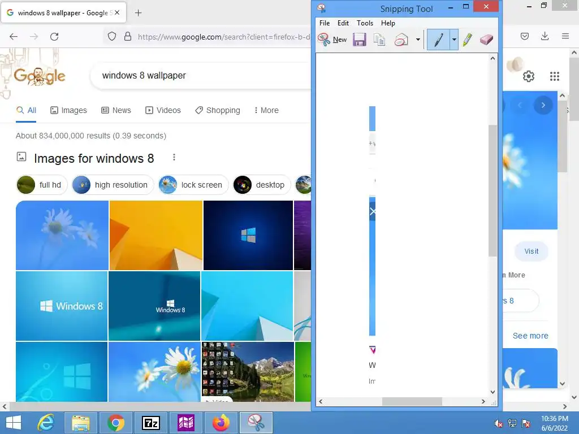Expand the More search options
The image size is (579, 434).
pos(266,110)
